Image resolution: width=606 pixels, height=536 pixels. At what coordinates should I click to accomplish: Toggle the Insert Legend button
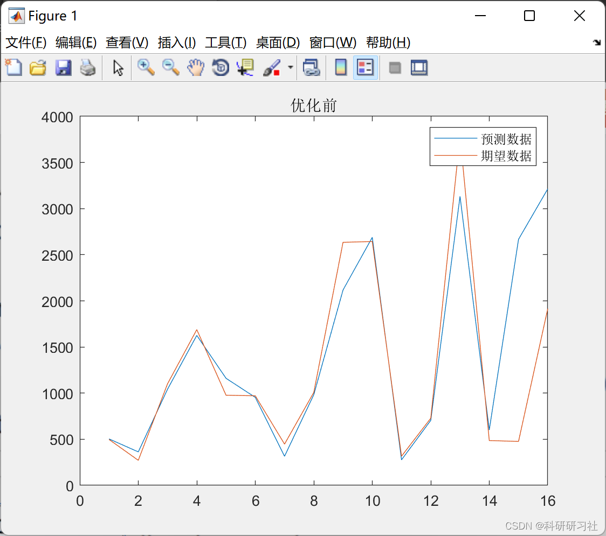pyautogui.click(x=365, y=67)
